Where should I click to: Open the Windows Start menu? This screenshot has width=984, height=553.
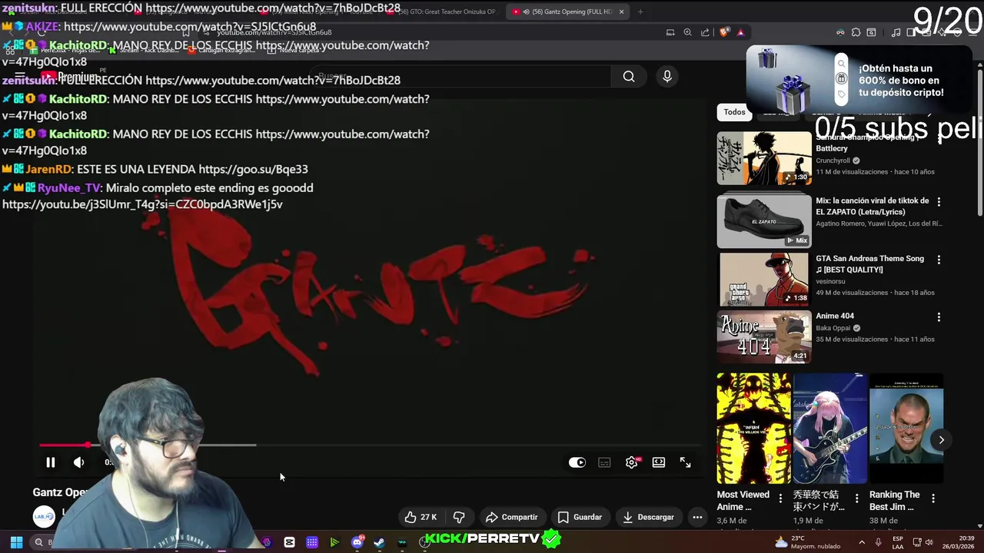click(16, 542)
